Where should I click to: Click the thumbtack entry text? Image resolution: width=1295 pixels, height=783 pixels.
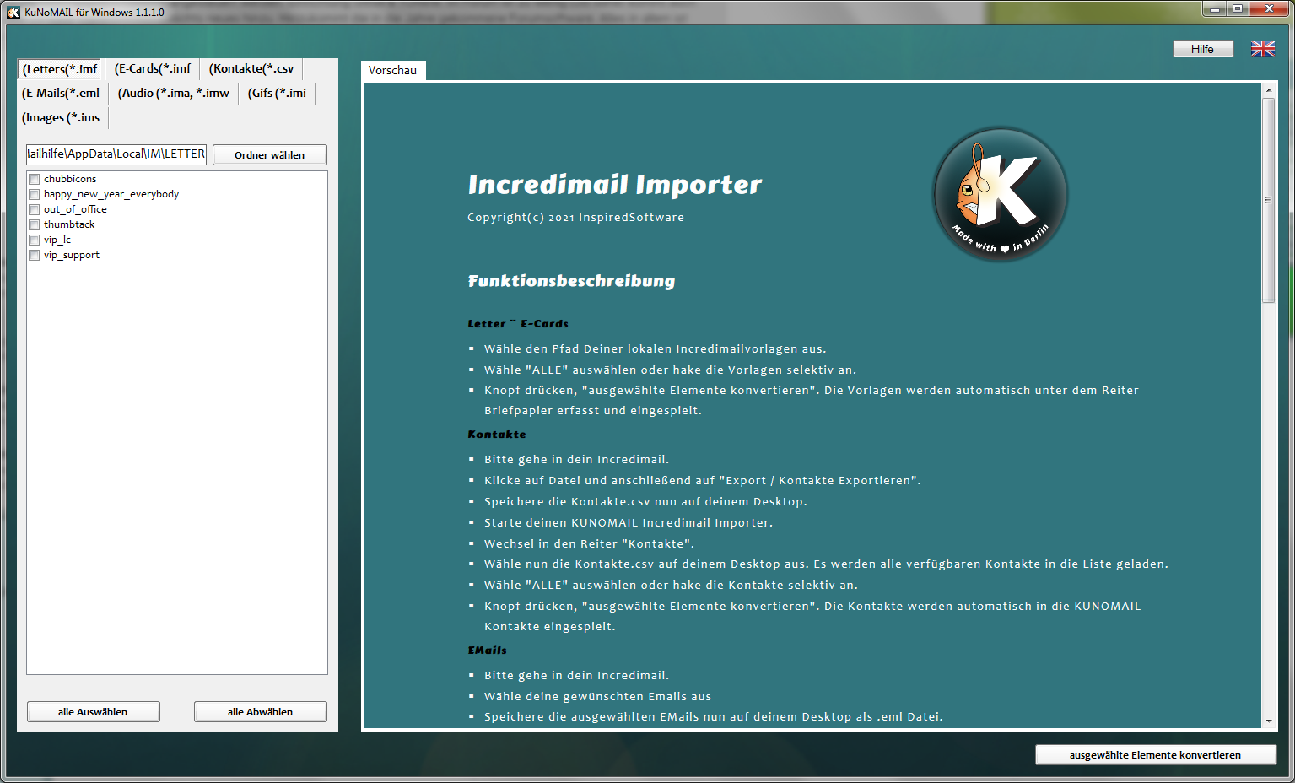click(69, 224)
